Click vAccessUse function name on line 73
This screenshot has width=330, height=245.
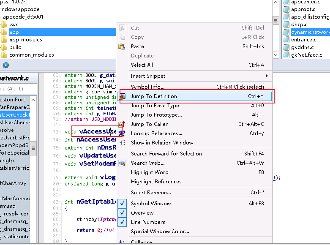click(x=98, y=131)
